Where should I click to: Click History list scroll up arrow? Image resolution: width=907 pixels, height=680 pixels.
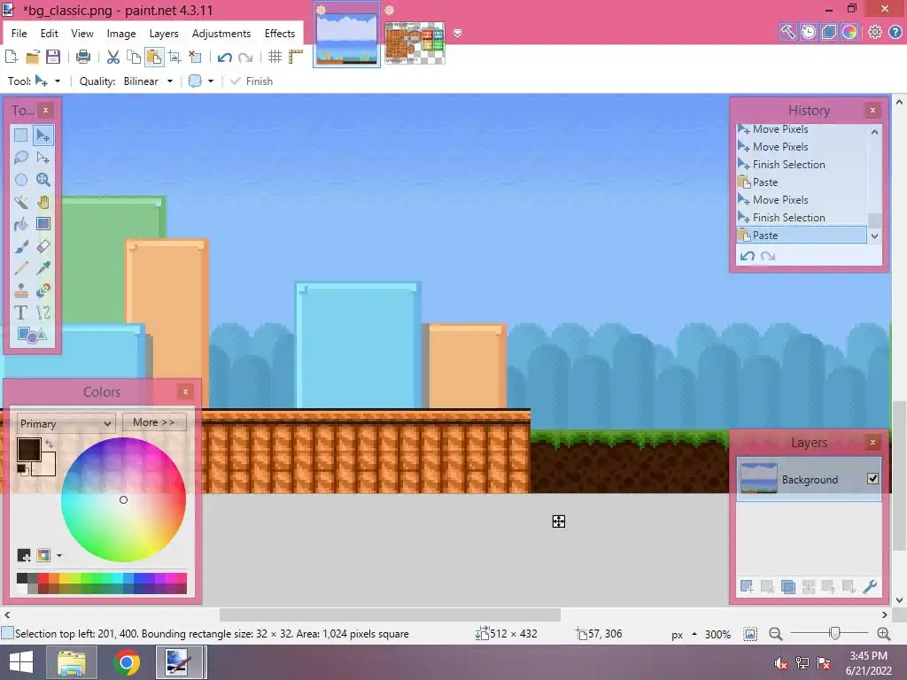[874, 132]
